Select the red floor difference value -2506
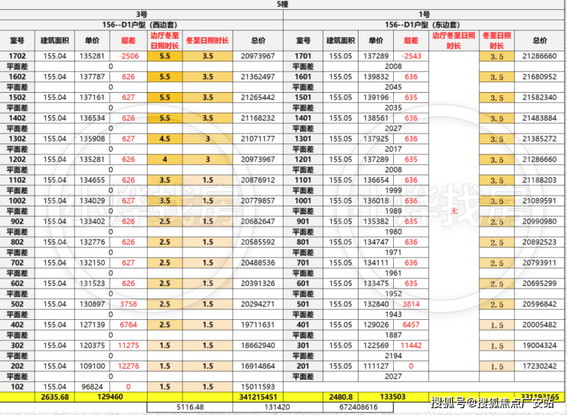567x415 pixels. (128, 57)
